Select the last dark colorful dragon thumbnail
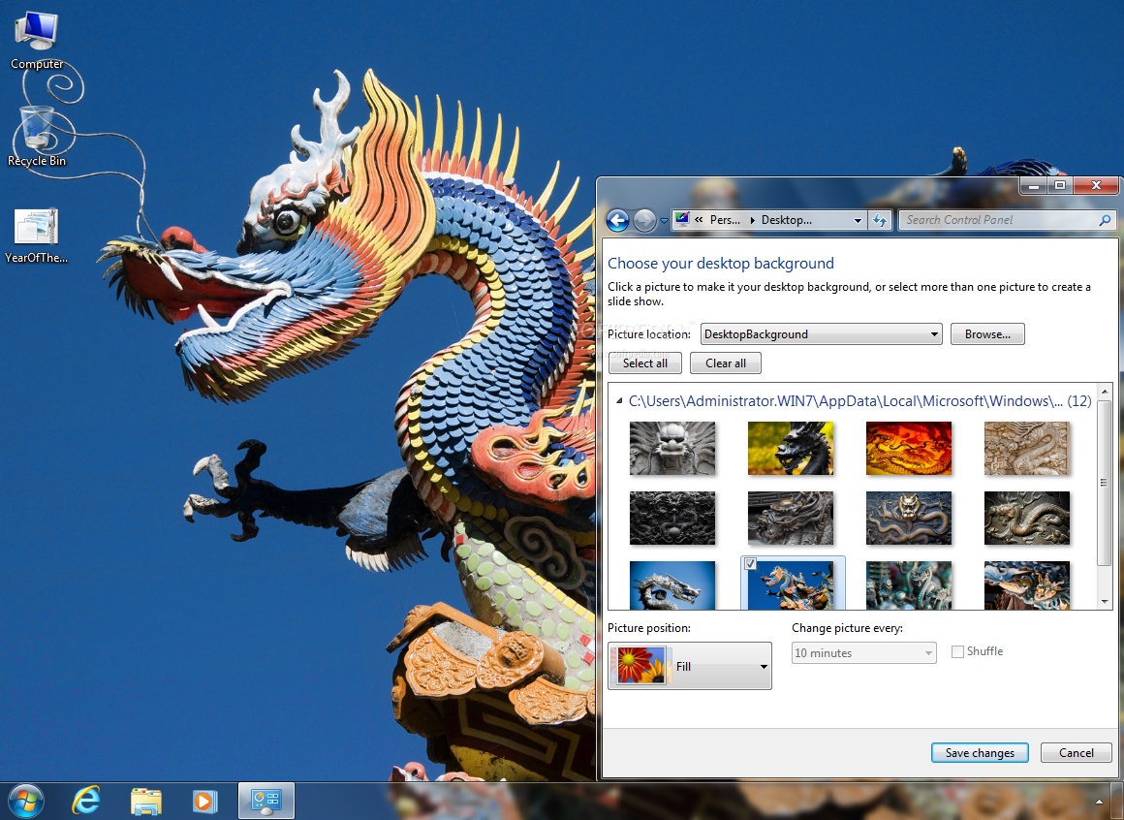Image resolution: width=1124 pixels, height=820 pixels. pyautogui.click(x=1027, y=585)
